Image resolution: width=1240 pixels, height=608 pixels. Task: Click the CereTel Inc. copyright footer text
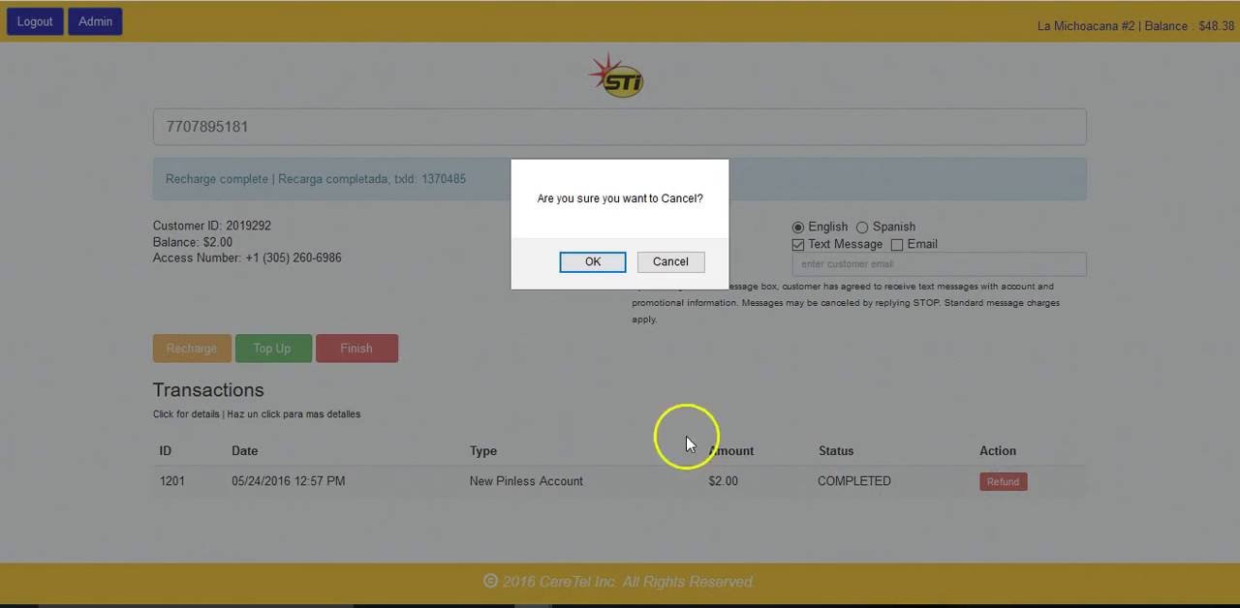point(619,582)
